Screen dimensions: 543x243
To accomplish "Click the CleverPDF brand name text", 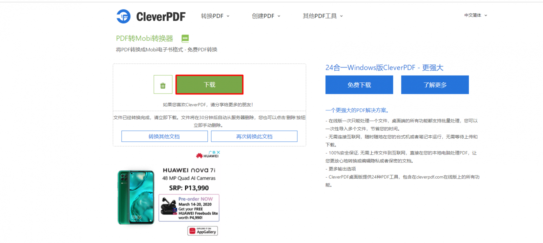I will click(161, 17).
